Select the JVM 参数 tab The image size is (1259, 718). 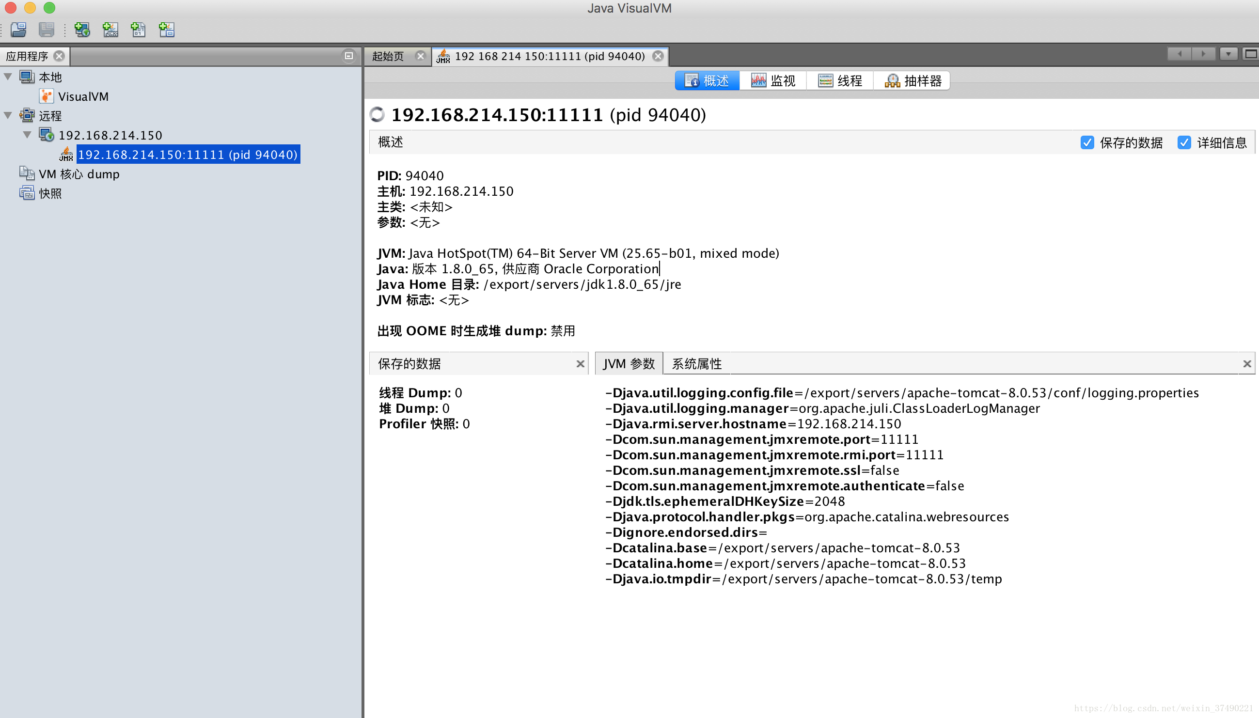[629, 362]
